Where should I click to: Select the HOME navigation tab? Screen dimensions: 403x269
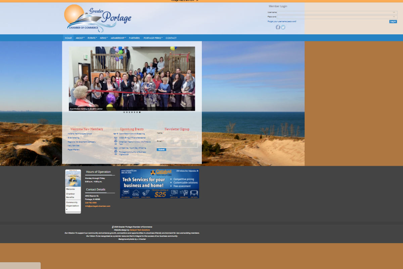point(68,38)
